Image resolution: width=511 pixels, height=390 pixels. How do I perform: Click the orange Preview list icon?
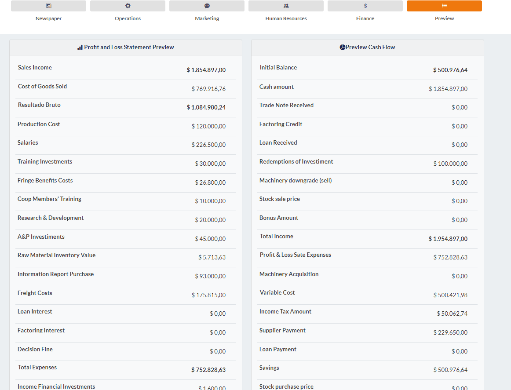point(444,6)
